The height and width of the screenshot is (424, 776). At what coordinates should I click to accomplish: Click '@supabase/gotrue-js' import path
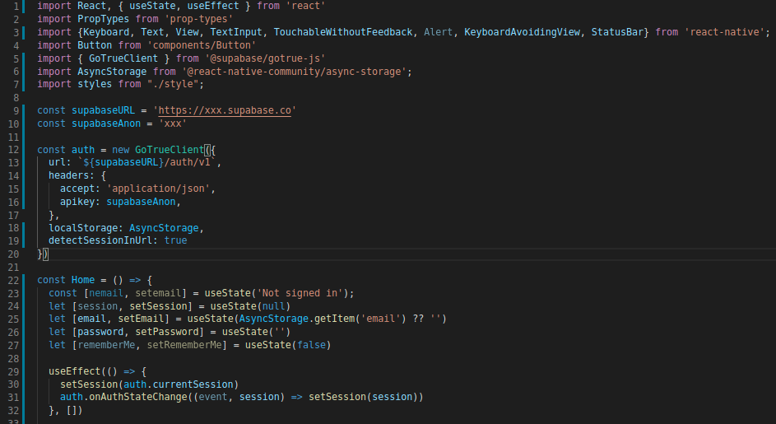[265, 58]
